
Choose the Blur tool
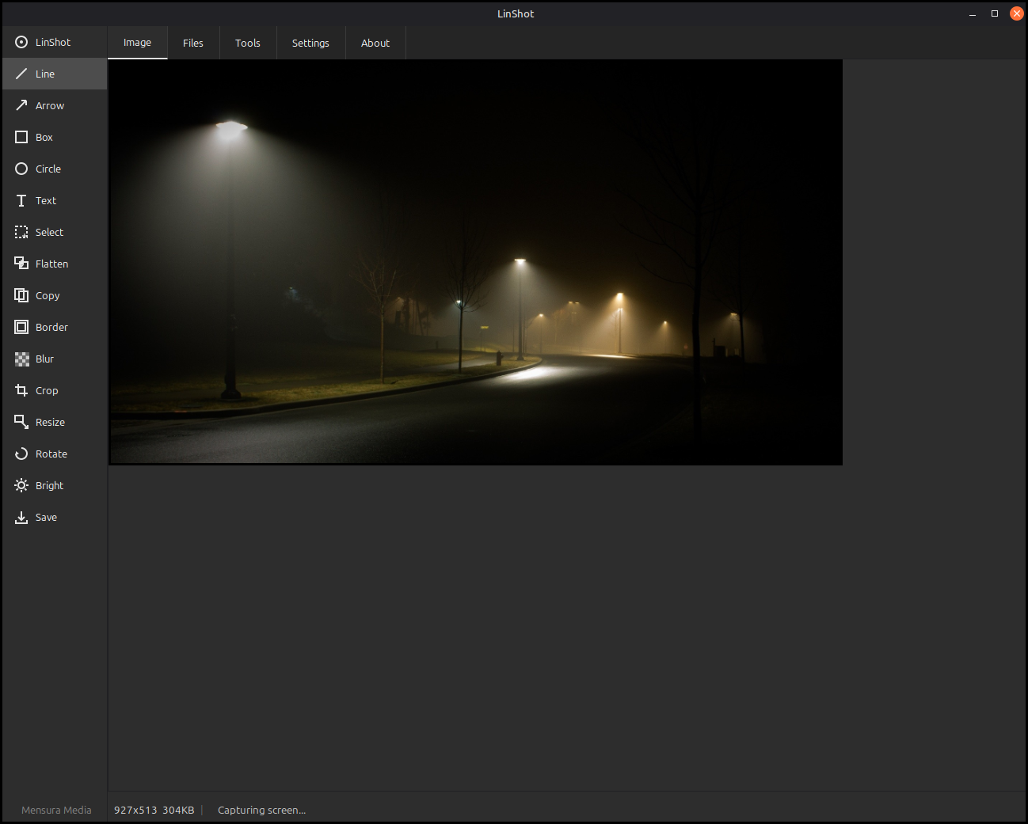[54, 359]
